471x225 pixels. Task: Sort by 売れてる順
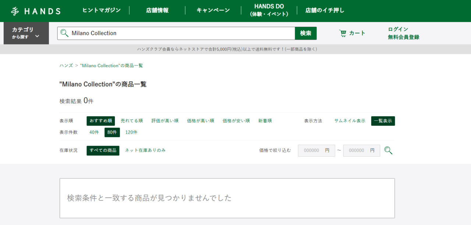pos(132,121)
